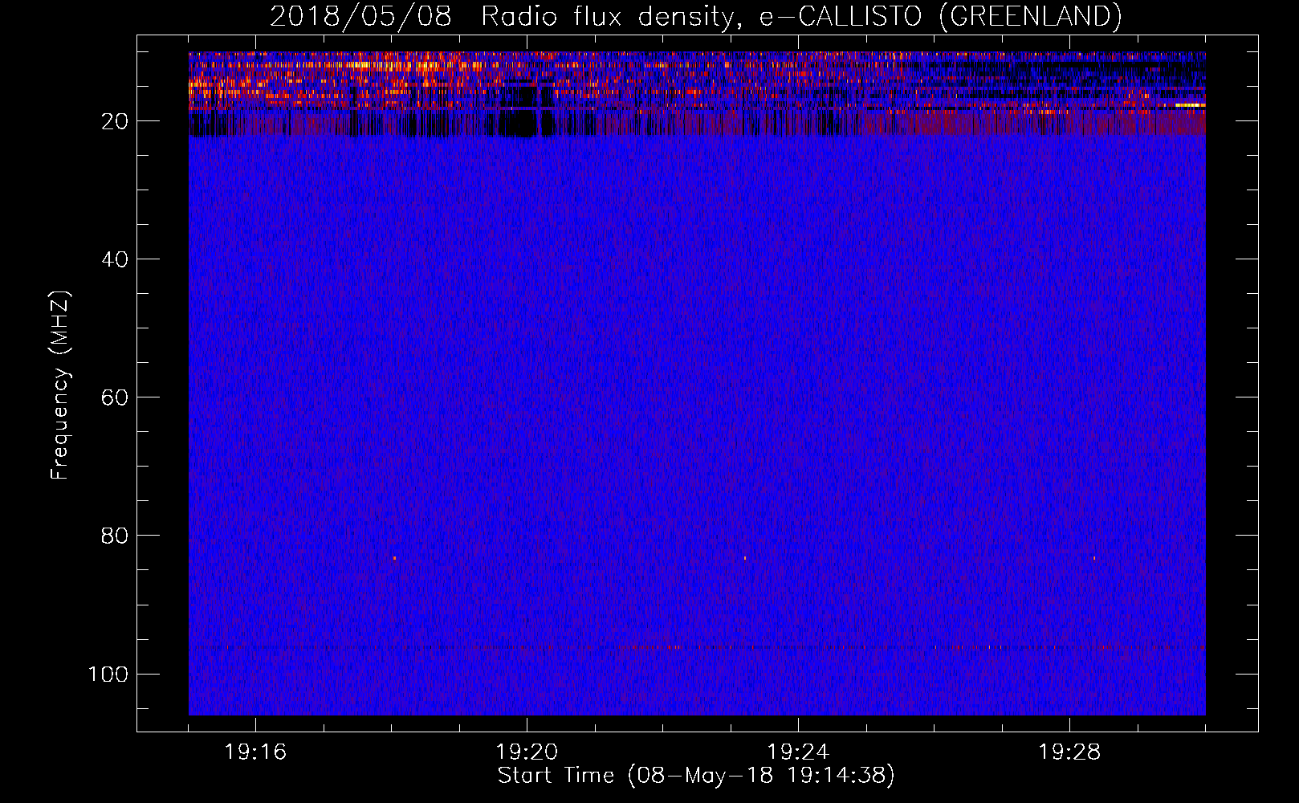
Task: Click the 19:16 time tick label
Action: (x=255, y=752)
